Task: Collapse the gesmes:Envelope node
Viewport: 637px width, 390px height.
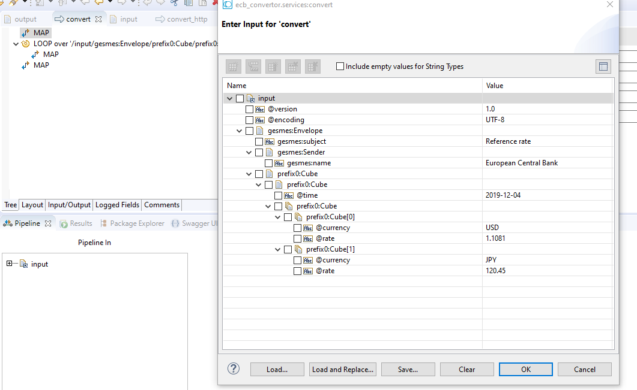Action: 240,131
